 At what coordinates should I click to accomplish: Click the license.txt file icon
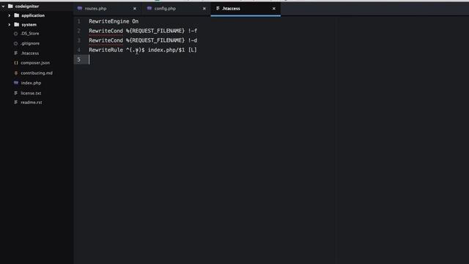tap(16, 93)
